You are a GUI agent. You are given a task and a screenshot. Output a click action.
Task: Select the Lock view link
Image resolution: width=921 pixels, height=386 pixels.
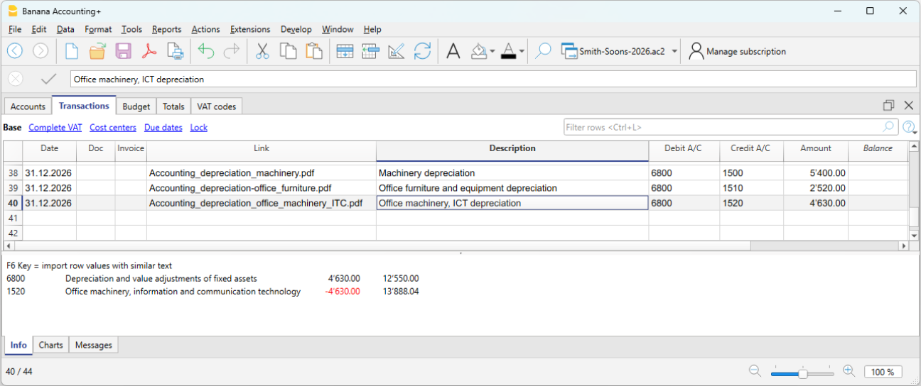tap(199, 128)
